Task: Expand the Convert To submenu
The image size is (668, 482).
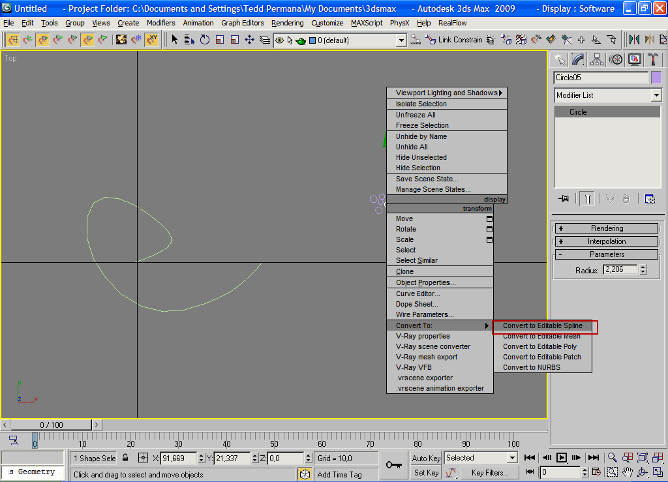Action: tap(440, 325)
